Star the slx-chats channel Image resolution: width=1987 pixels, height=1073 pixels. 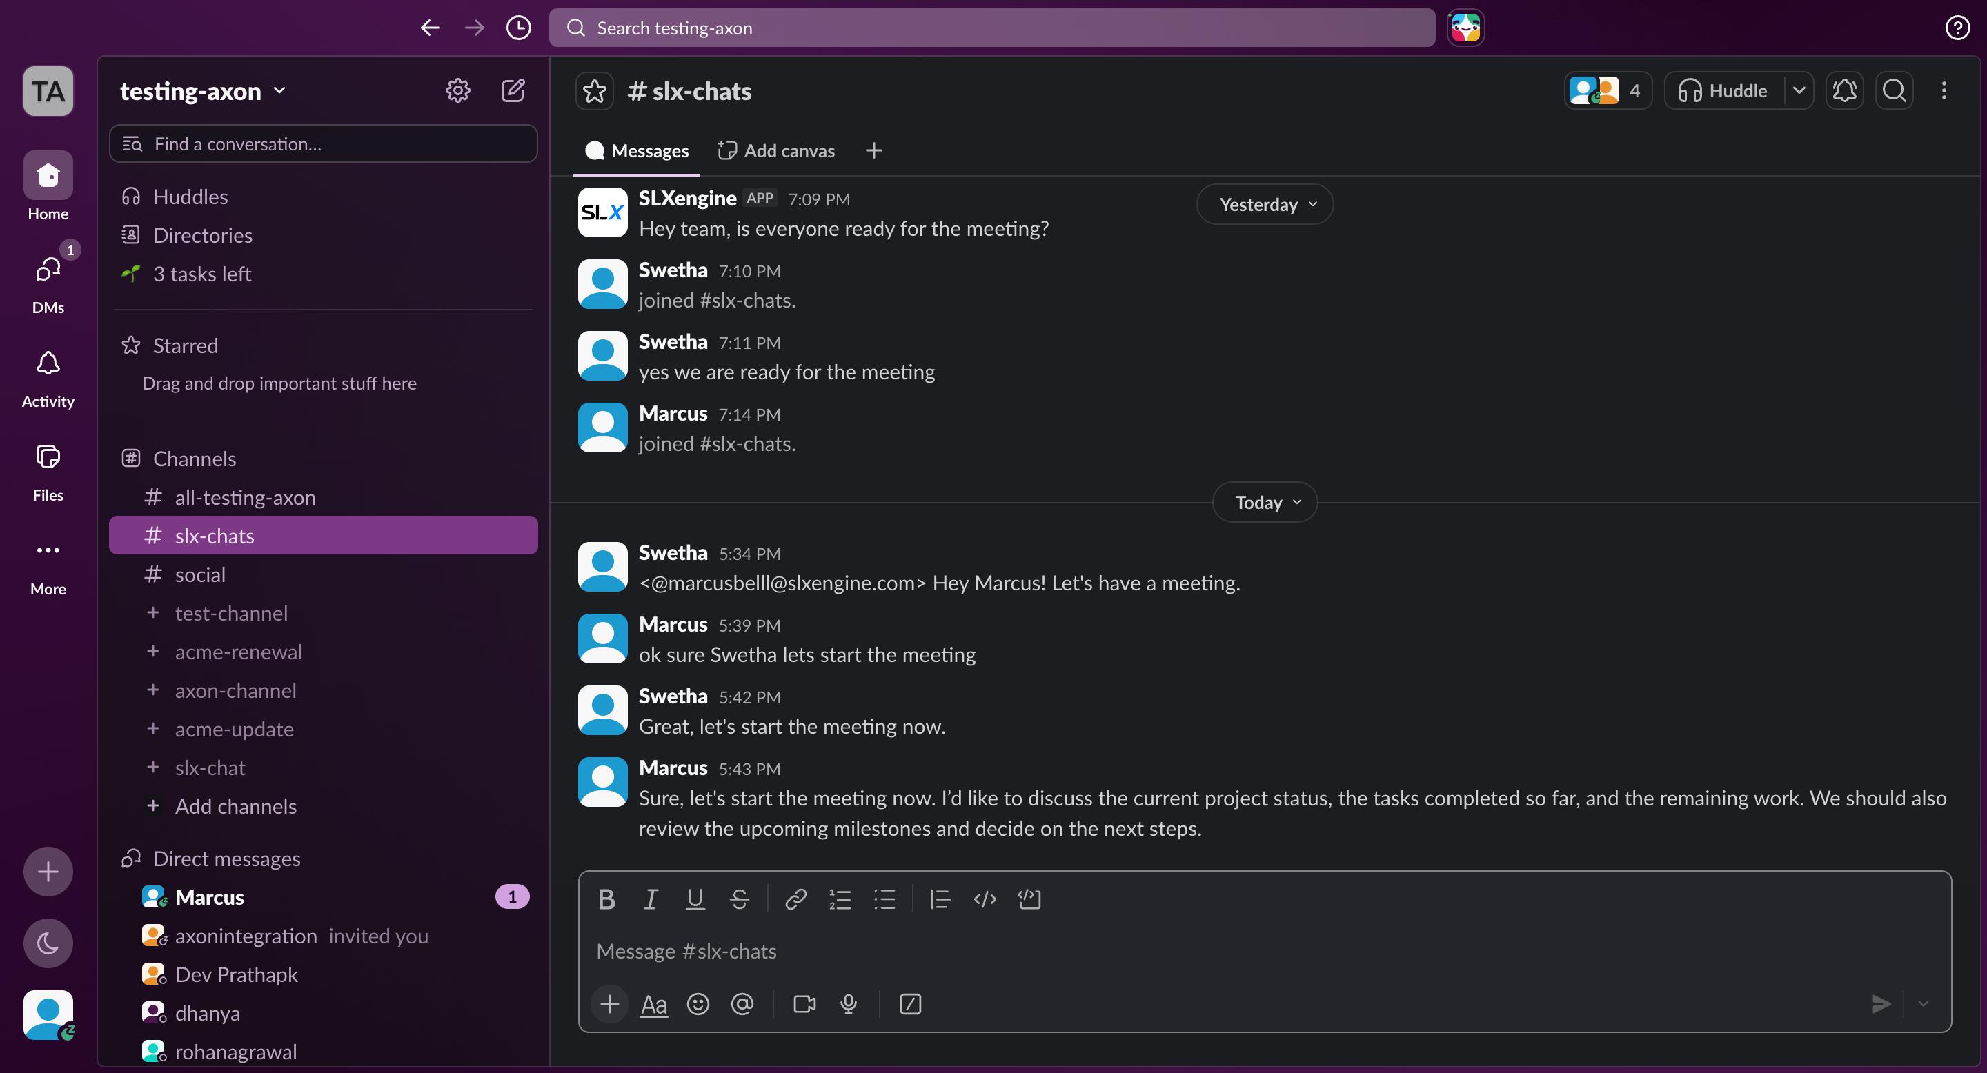point(594,91)
